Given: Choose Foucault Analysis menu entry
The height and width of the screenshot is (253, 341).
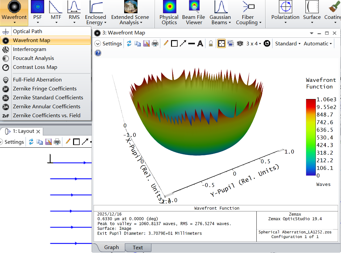Looking at the screenshot, I should tap(46, 58).
